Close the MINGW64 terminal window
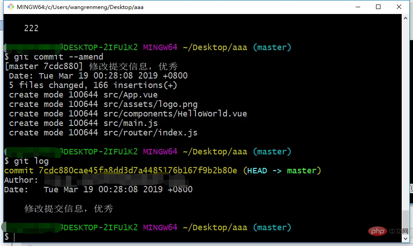Image resolution: width=413 pixels, height=246 pixels. [x=399, y=7]
